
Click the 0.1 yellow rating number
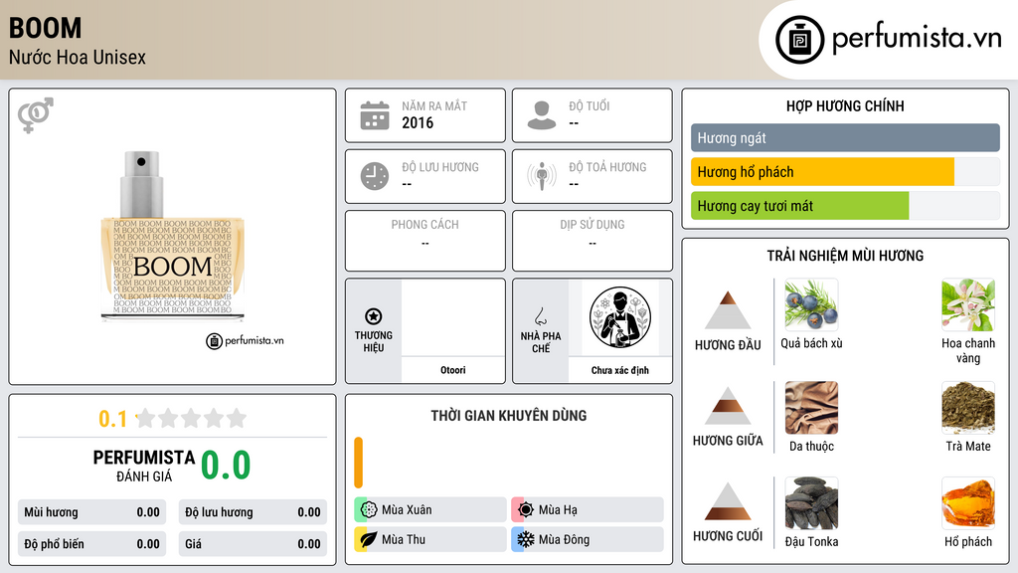112,419
